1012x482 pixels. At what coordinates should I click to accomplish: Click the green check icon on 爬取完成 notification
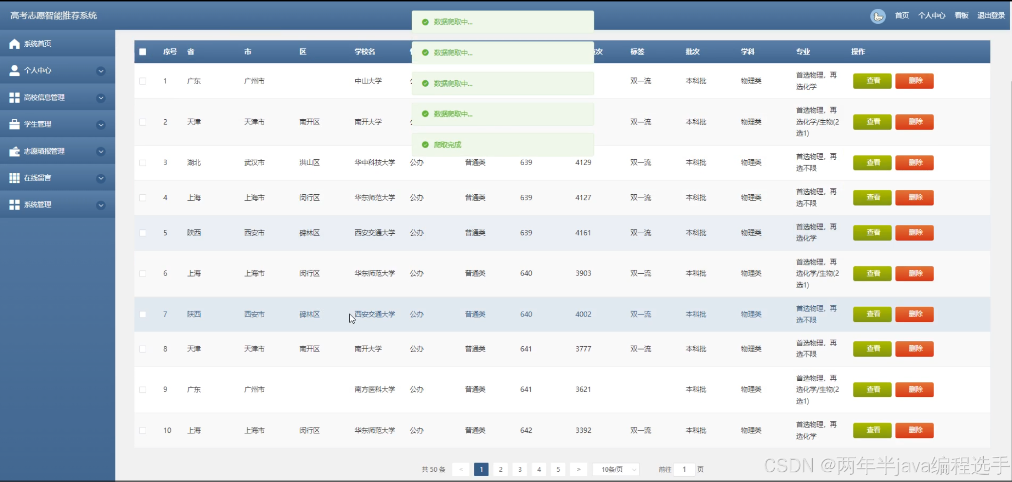(x=425, y=145)
